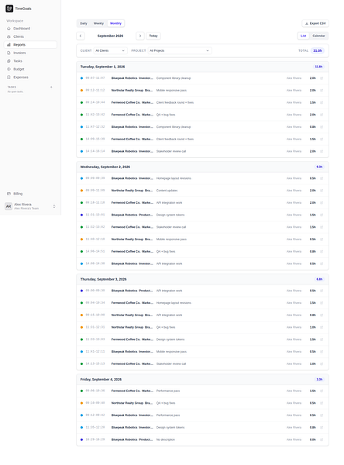Click the Workspace sidebar heading
Image resolution: width=344 pixels, height=465 pixels.
(x=15, y=21)
